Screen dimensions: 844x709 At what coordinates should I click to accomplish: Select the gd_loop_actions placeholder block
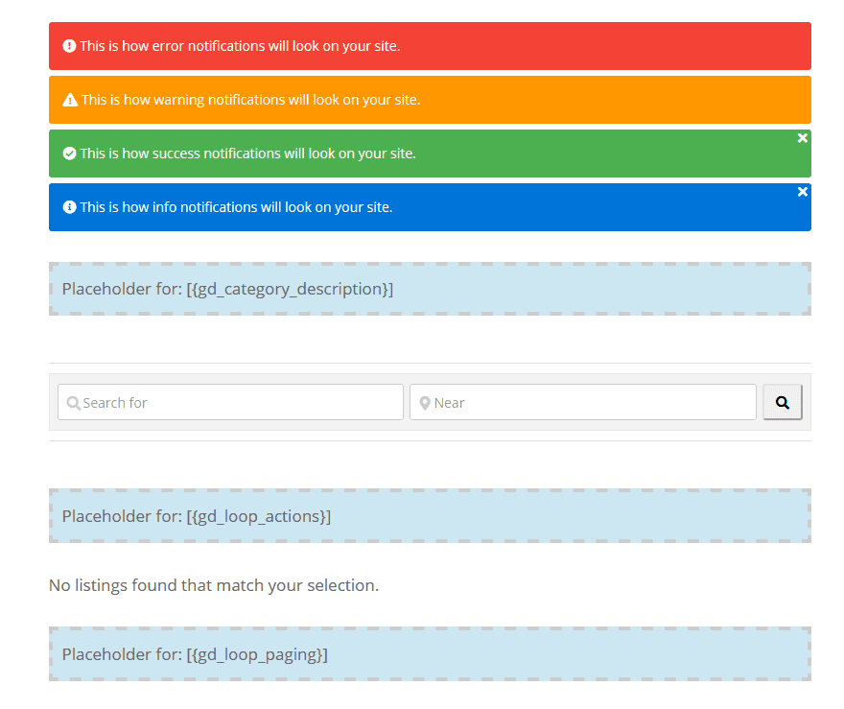click(x=429, y=515)
